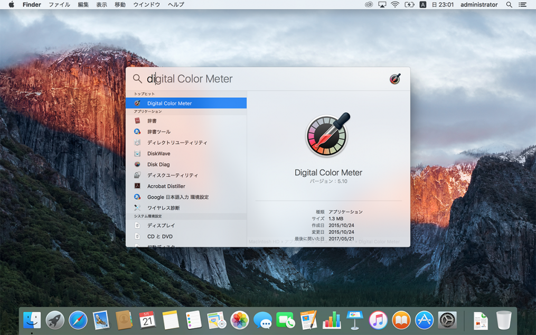Click the 作成日 date 2015/10/24
The width and height of the screenshot is (536, 335).
341,226
